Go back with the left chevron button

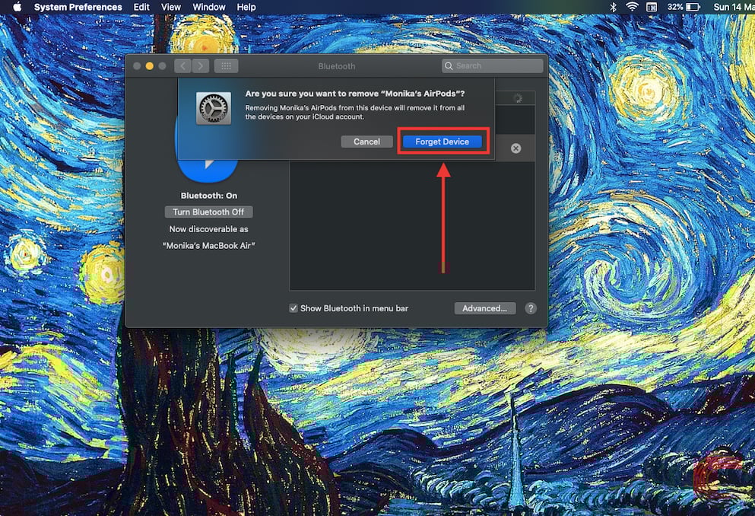pyautogui.click(x=182, y=66)
